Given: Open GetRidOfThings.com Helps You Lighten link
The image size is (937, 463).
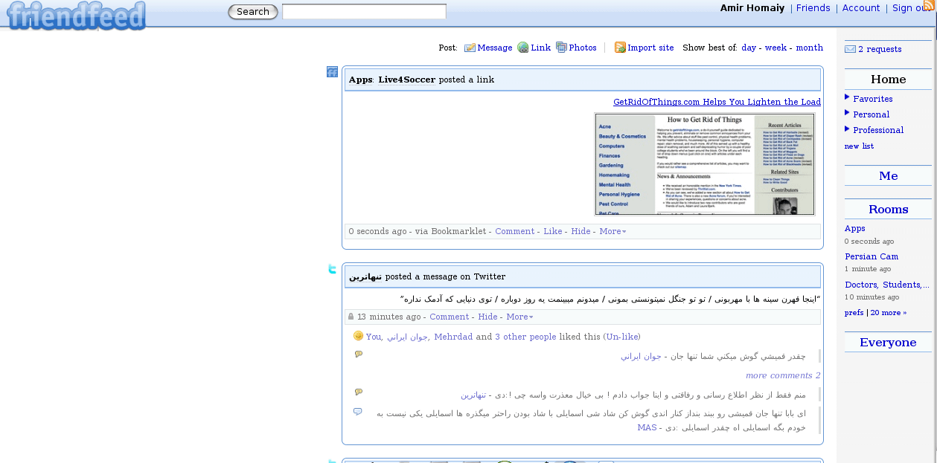Looking at the screenshot, I should [717, 103].
